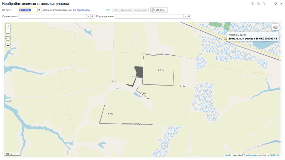285x160 pixels.
Task: Print the current map report
Action: [x=258, y=4]
